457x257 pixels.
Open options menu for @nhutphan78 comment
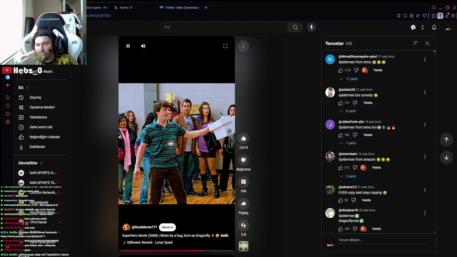point(425,213)
